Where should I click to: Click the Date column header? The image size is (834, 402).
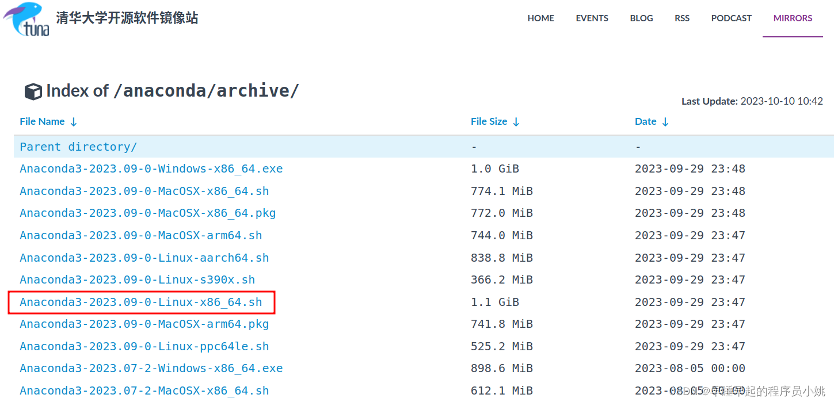[x=646, y=121]
